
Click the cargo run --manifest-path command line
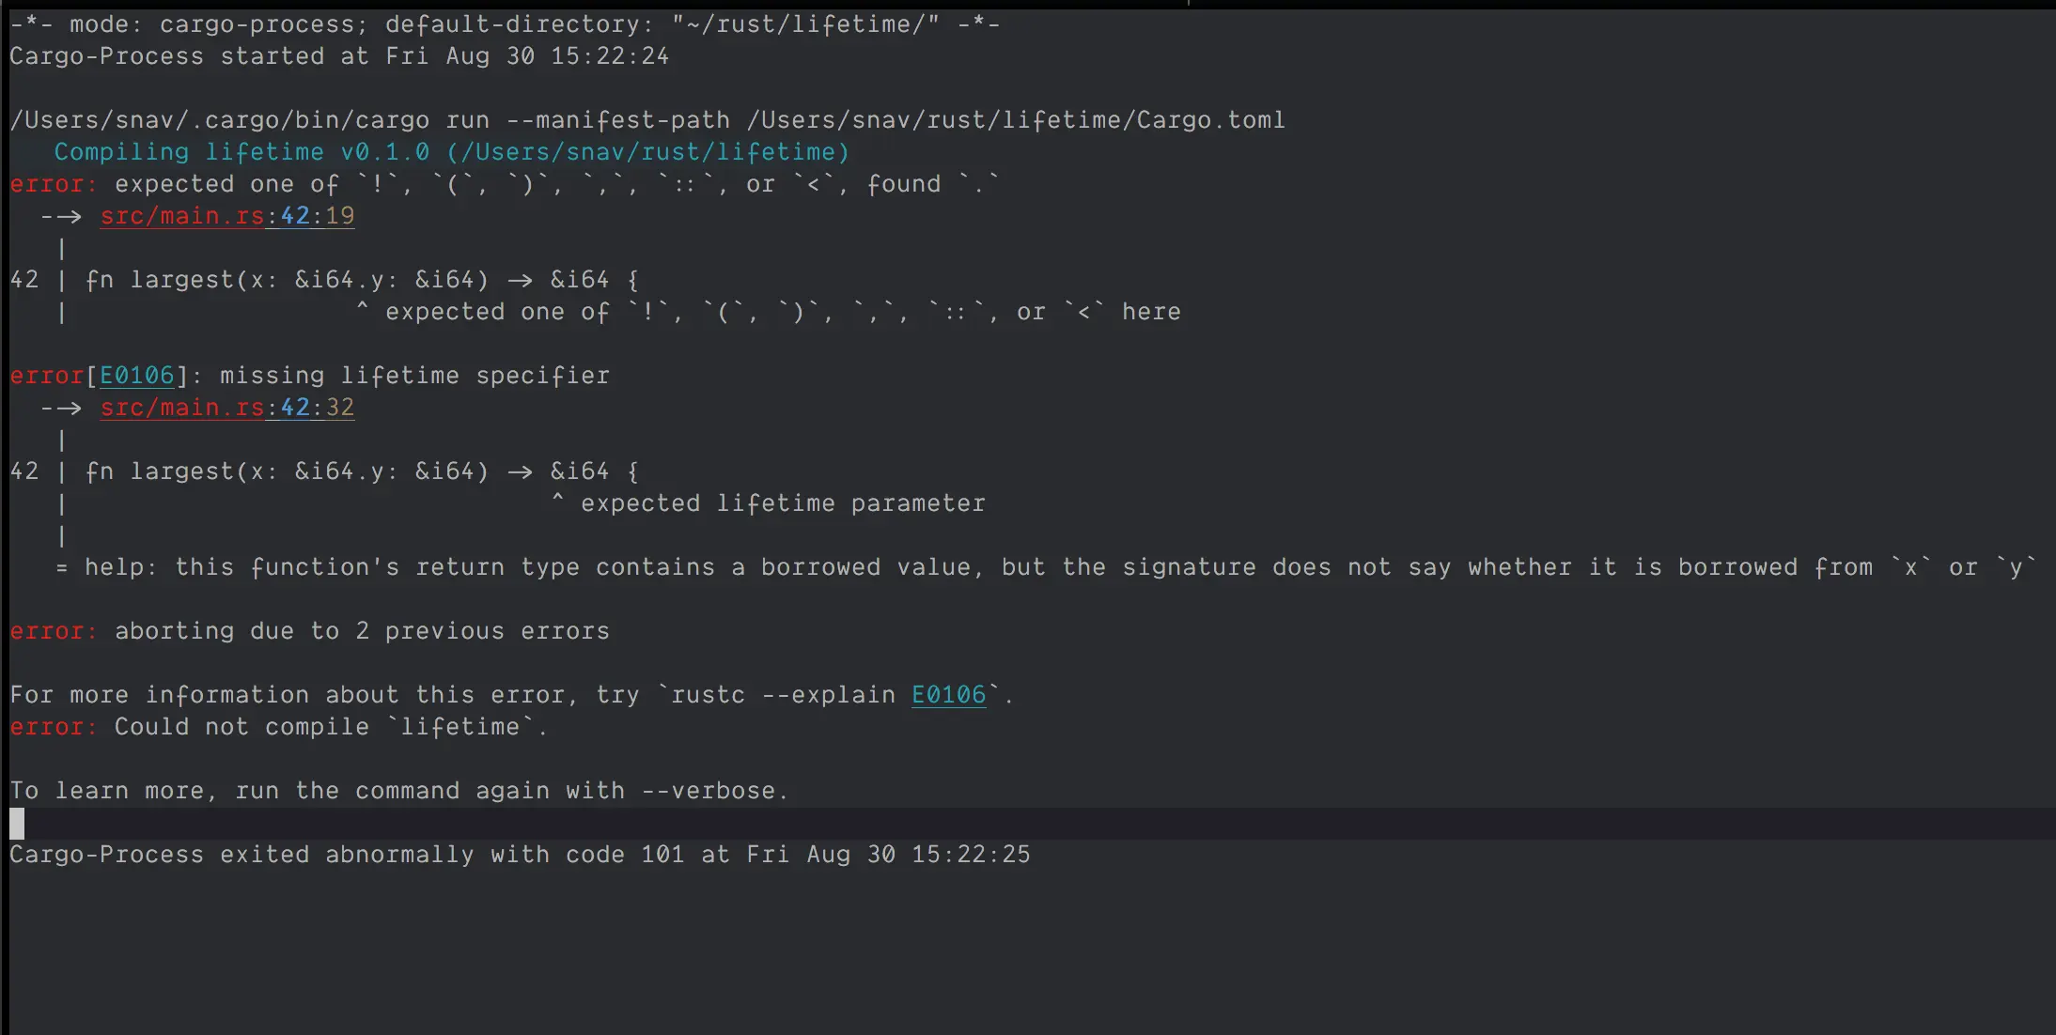point(647,120)
